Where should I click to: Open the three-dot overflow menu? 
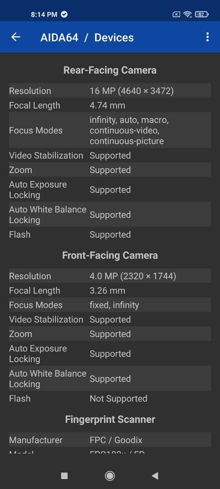(207, 37)
